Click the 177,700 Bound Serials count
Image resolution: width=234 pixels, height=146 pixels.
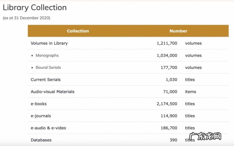click(x=169, y=67)
